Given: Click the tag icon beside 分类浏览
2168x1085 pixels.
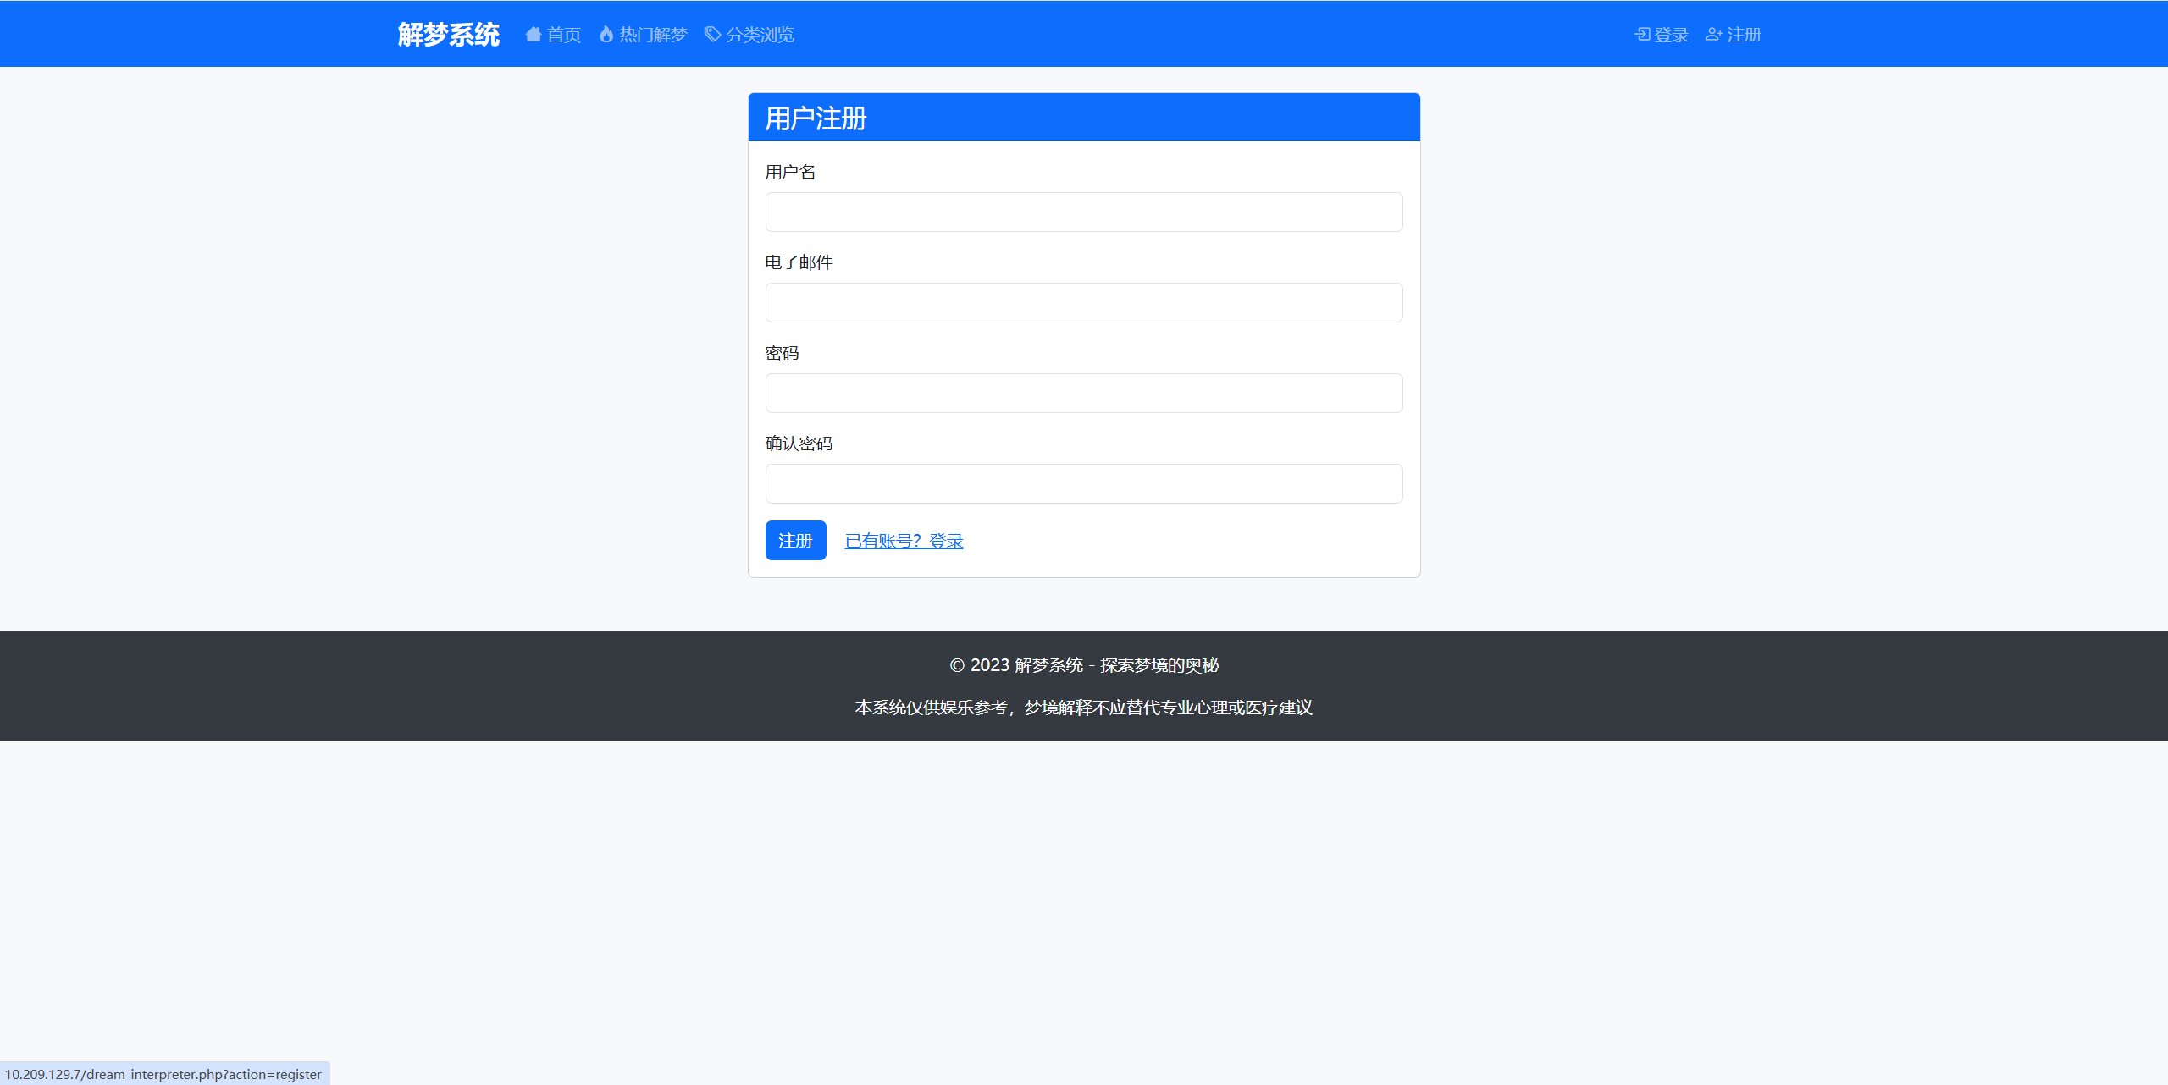Looking at the screenshot, I should [x=713, y=35].
